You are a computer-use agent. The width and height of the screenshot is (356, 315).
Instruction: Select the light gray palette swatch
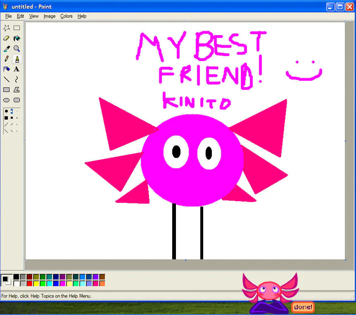(23, 284)
